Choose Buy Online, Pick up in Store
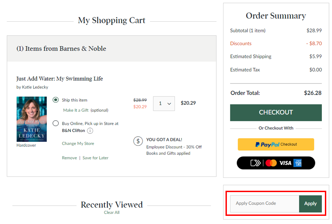The height and width of the screenshot is (224, 332). pos(55,123)
